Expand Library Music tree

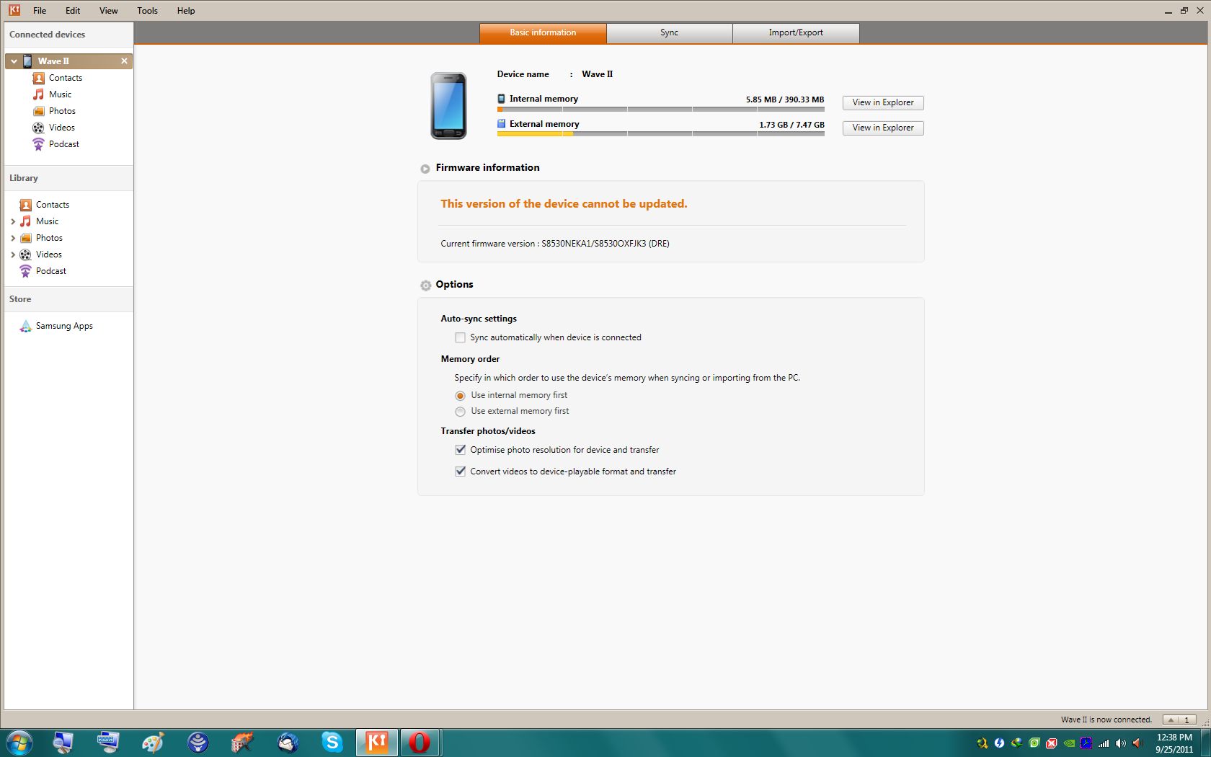pyautogui.click(x=13, y=221)
